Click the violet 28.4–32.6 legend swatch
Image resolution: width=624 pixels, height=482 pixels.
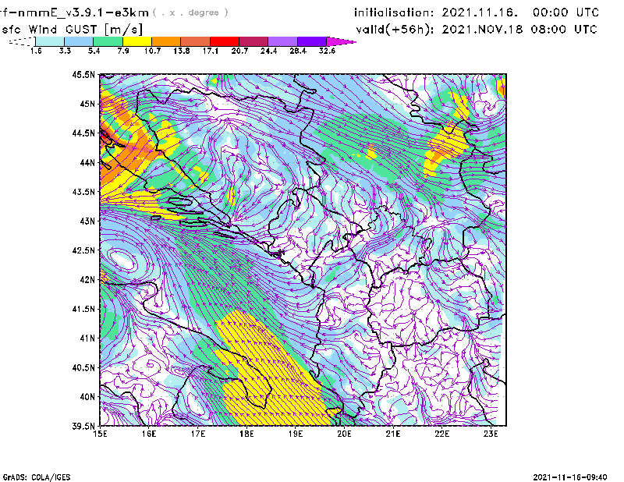(312, 41)
